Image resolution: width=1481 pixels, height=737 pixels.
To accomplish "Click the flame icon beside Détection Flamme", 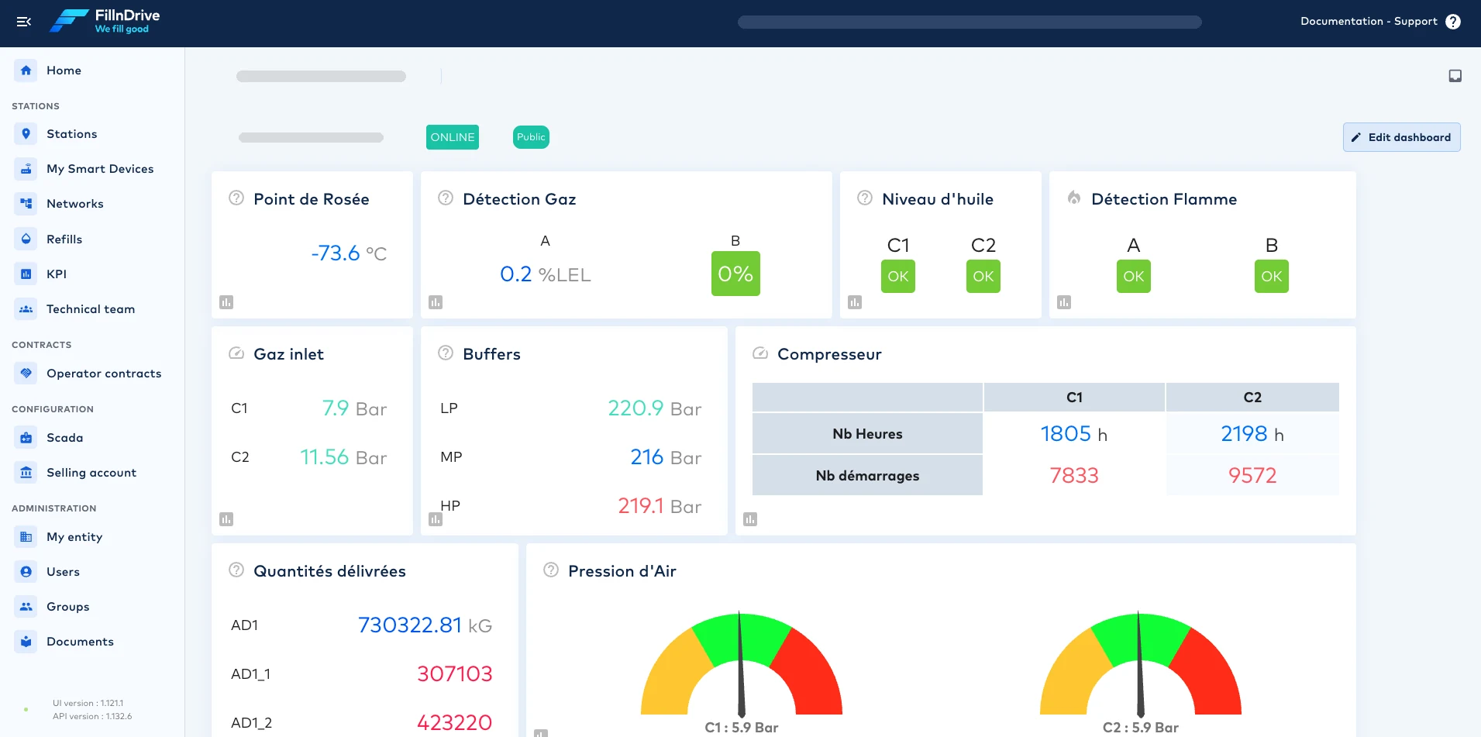I will (1074, 198).
